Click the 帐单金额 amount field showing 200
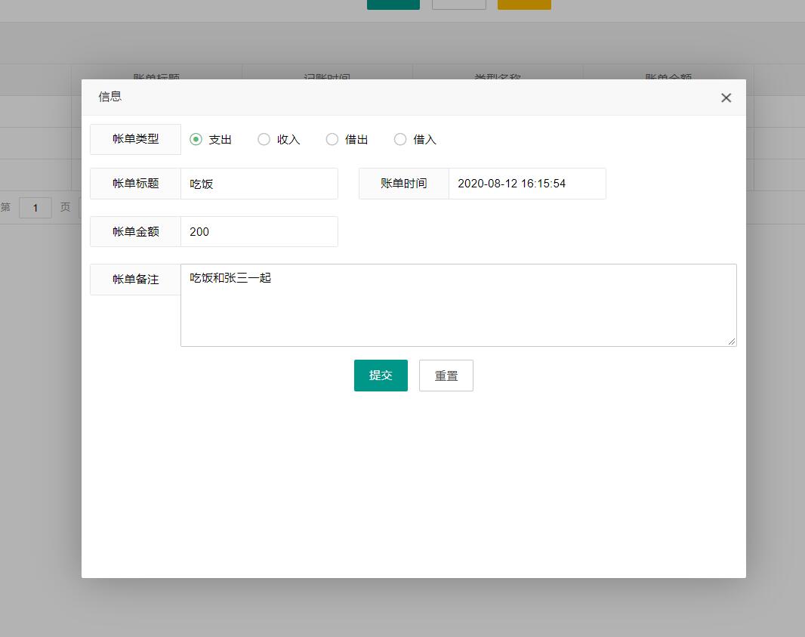Viewport: 805px width, 637px height. click(x=259, y=231)
